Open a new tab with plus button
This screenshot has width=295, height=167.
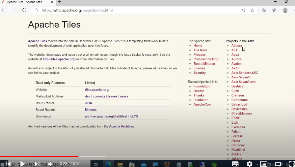pos(60,2)
